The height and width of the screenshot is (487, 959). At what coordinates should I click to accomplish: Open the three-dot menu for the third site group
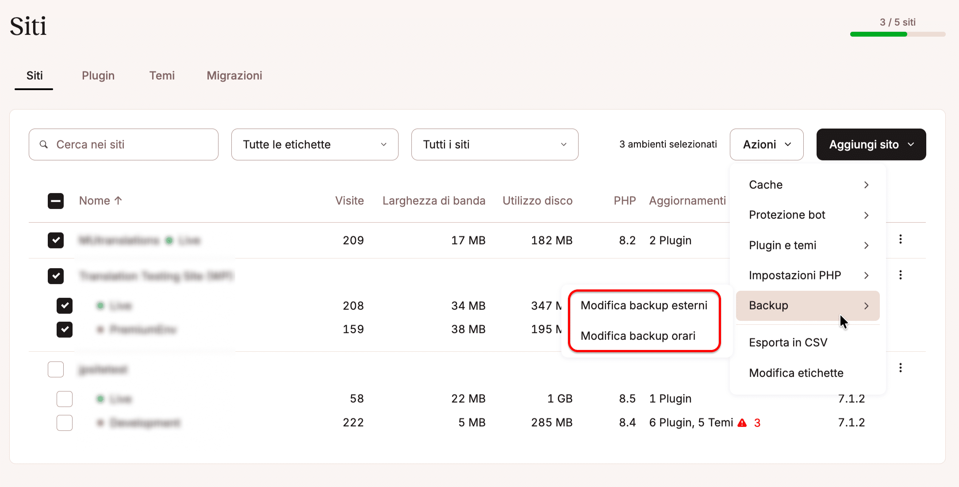pyautogui.click(x=901, y=368)
